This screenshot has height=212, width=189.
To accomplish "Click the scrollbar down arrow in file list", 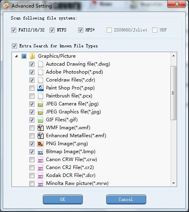I will pyautogui.click(x=174, y=183).
